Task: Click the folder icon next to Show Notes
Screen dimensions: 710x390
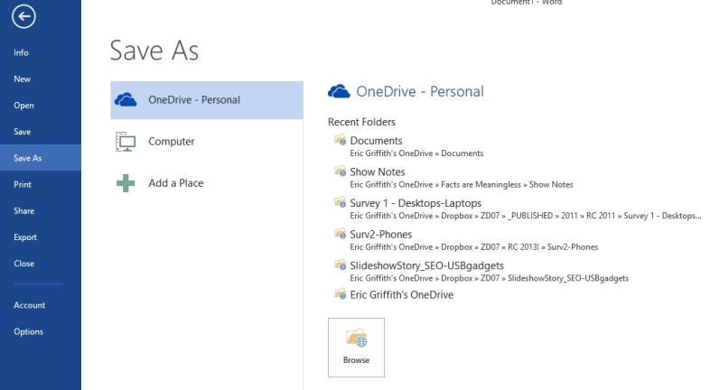Action: coord(340,171)
